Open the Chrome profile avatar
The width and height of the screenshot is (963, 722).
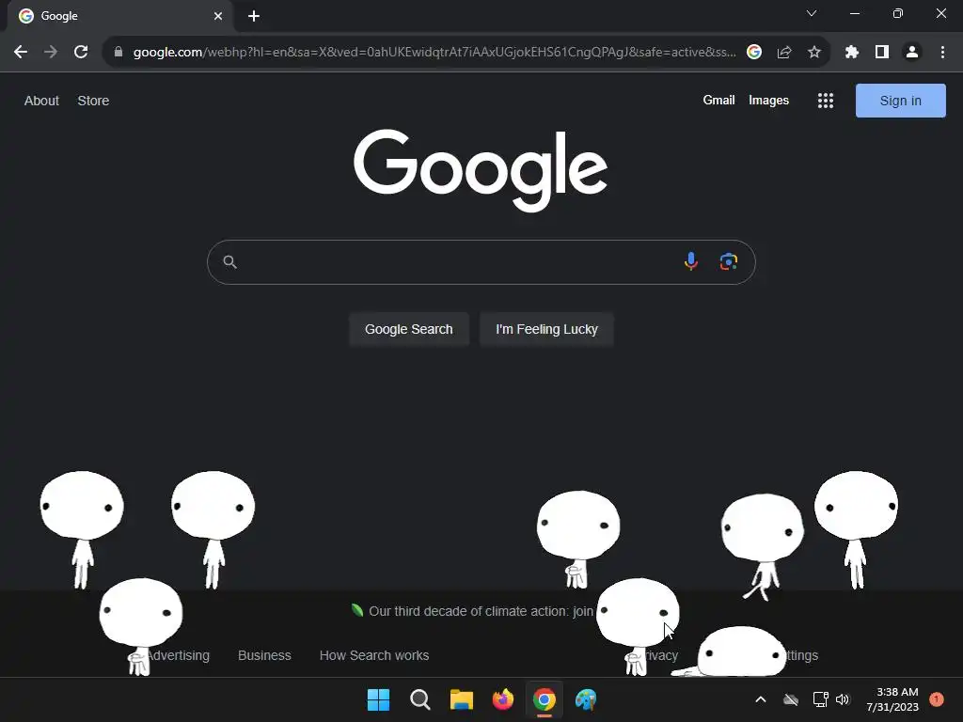pos(912,53)
